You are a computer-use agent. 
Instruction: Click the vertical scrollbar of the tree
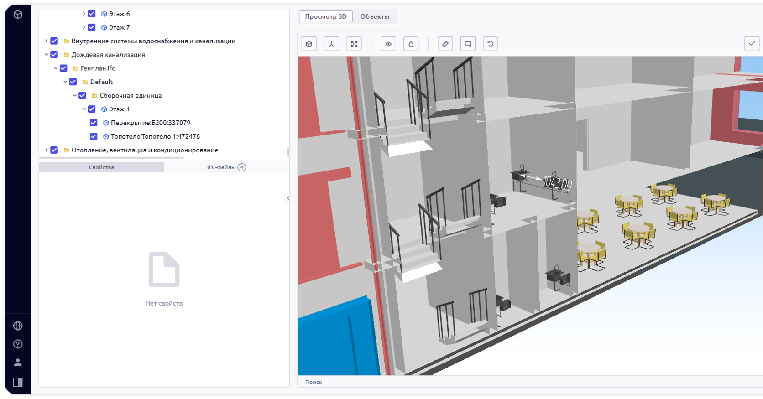(x=288, y=152)
